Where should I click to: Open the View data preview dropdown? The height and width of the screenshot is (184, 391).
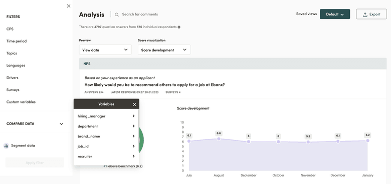point(105,49)
